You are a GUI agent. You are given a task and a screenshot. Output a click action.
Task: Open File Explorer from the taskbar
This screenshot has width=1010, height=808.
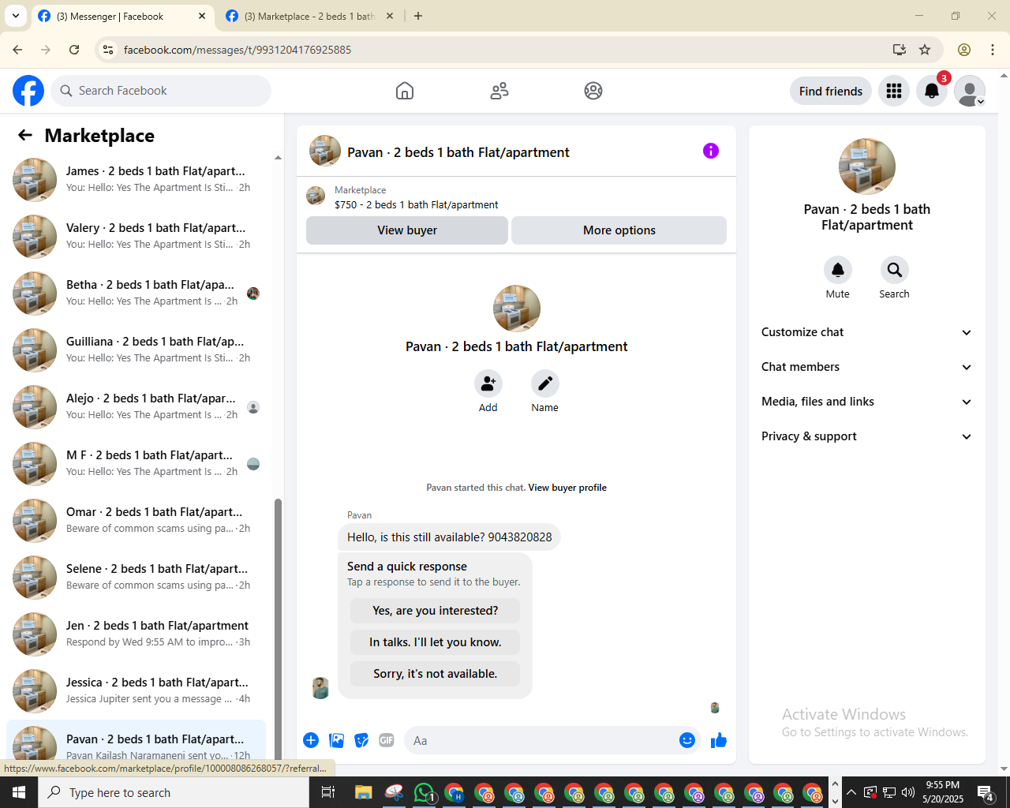tap(363, 792)
